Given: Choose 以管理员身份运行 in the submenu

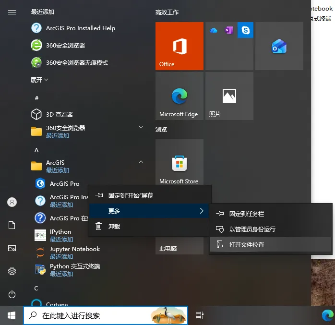Looking at the screenshot, I should [271, 229].
